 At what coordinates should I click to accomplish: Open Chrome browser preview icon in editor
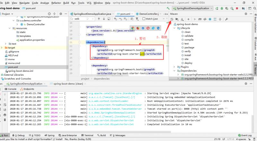(133, 28)
